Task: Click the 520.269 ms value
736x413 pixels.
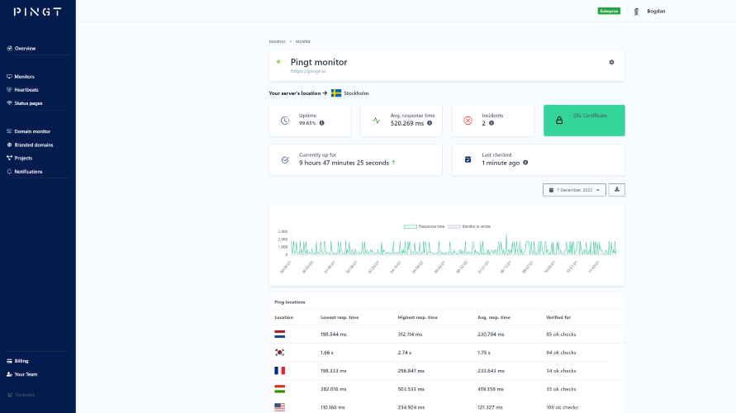Action: [x=407, y=123]
